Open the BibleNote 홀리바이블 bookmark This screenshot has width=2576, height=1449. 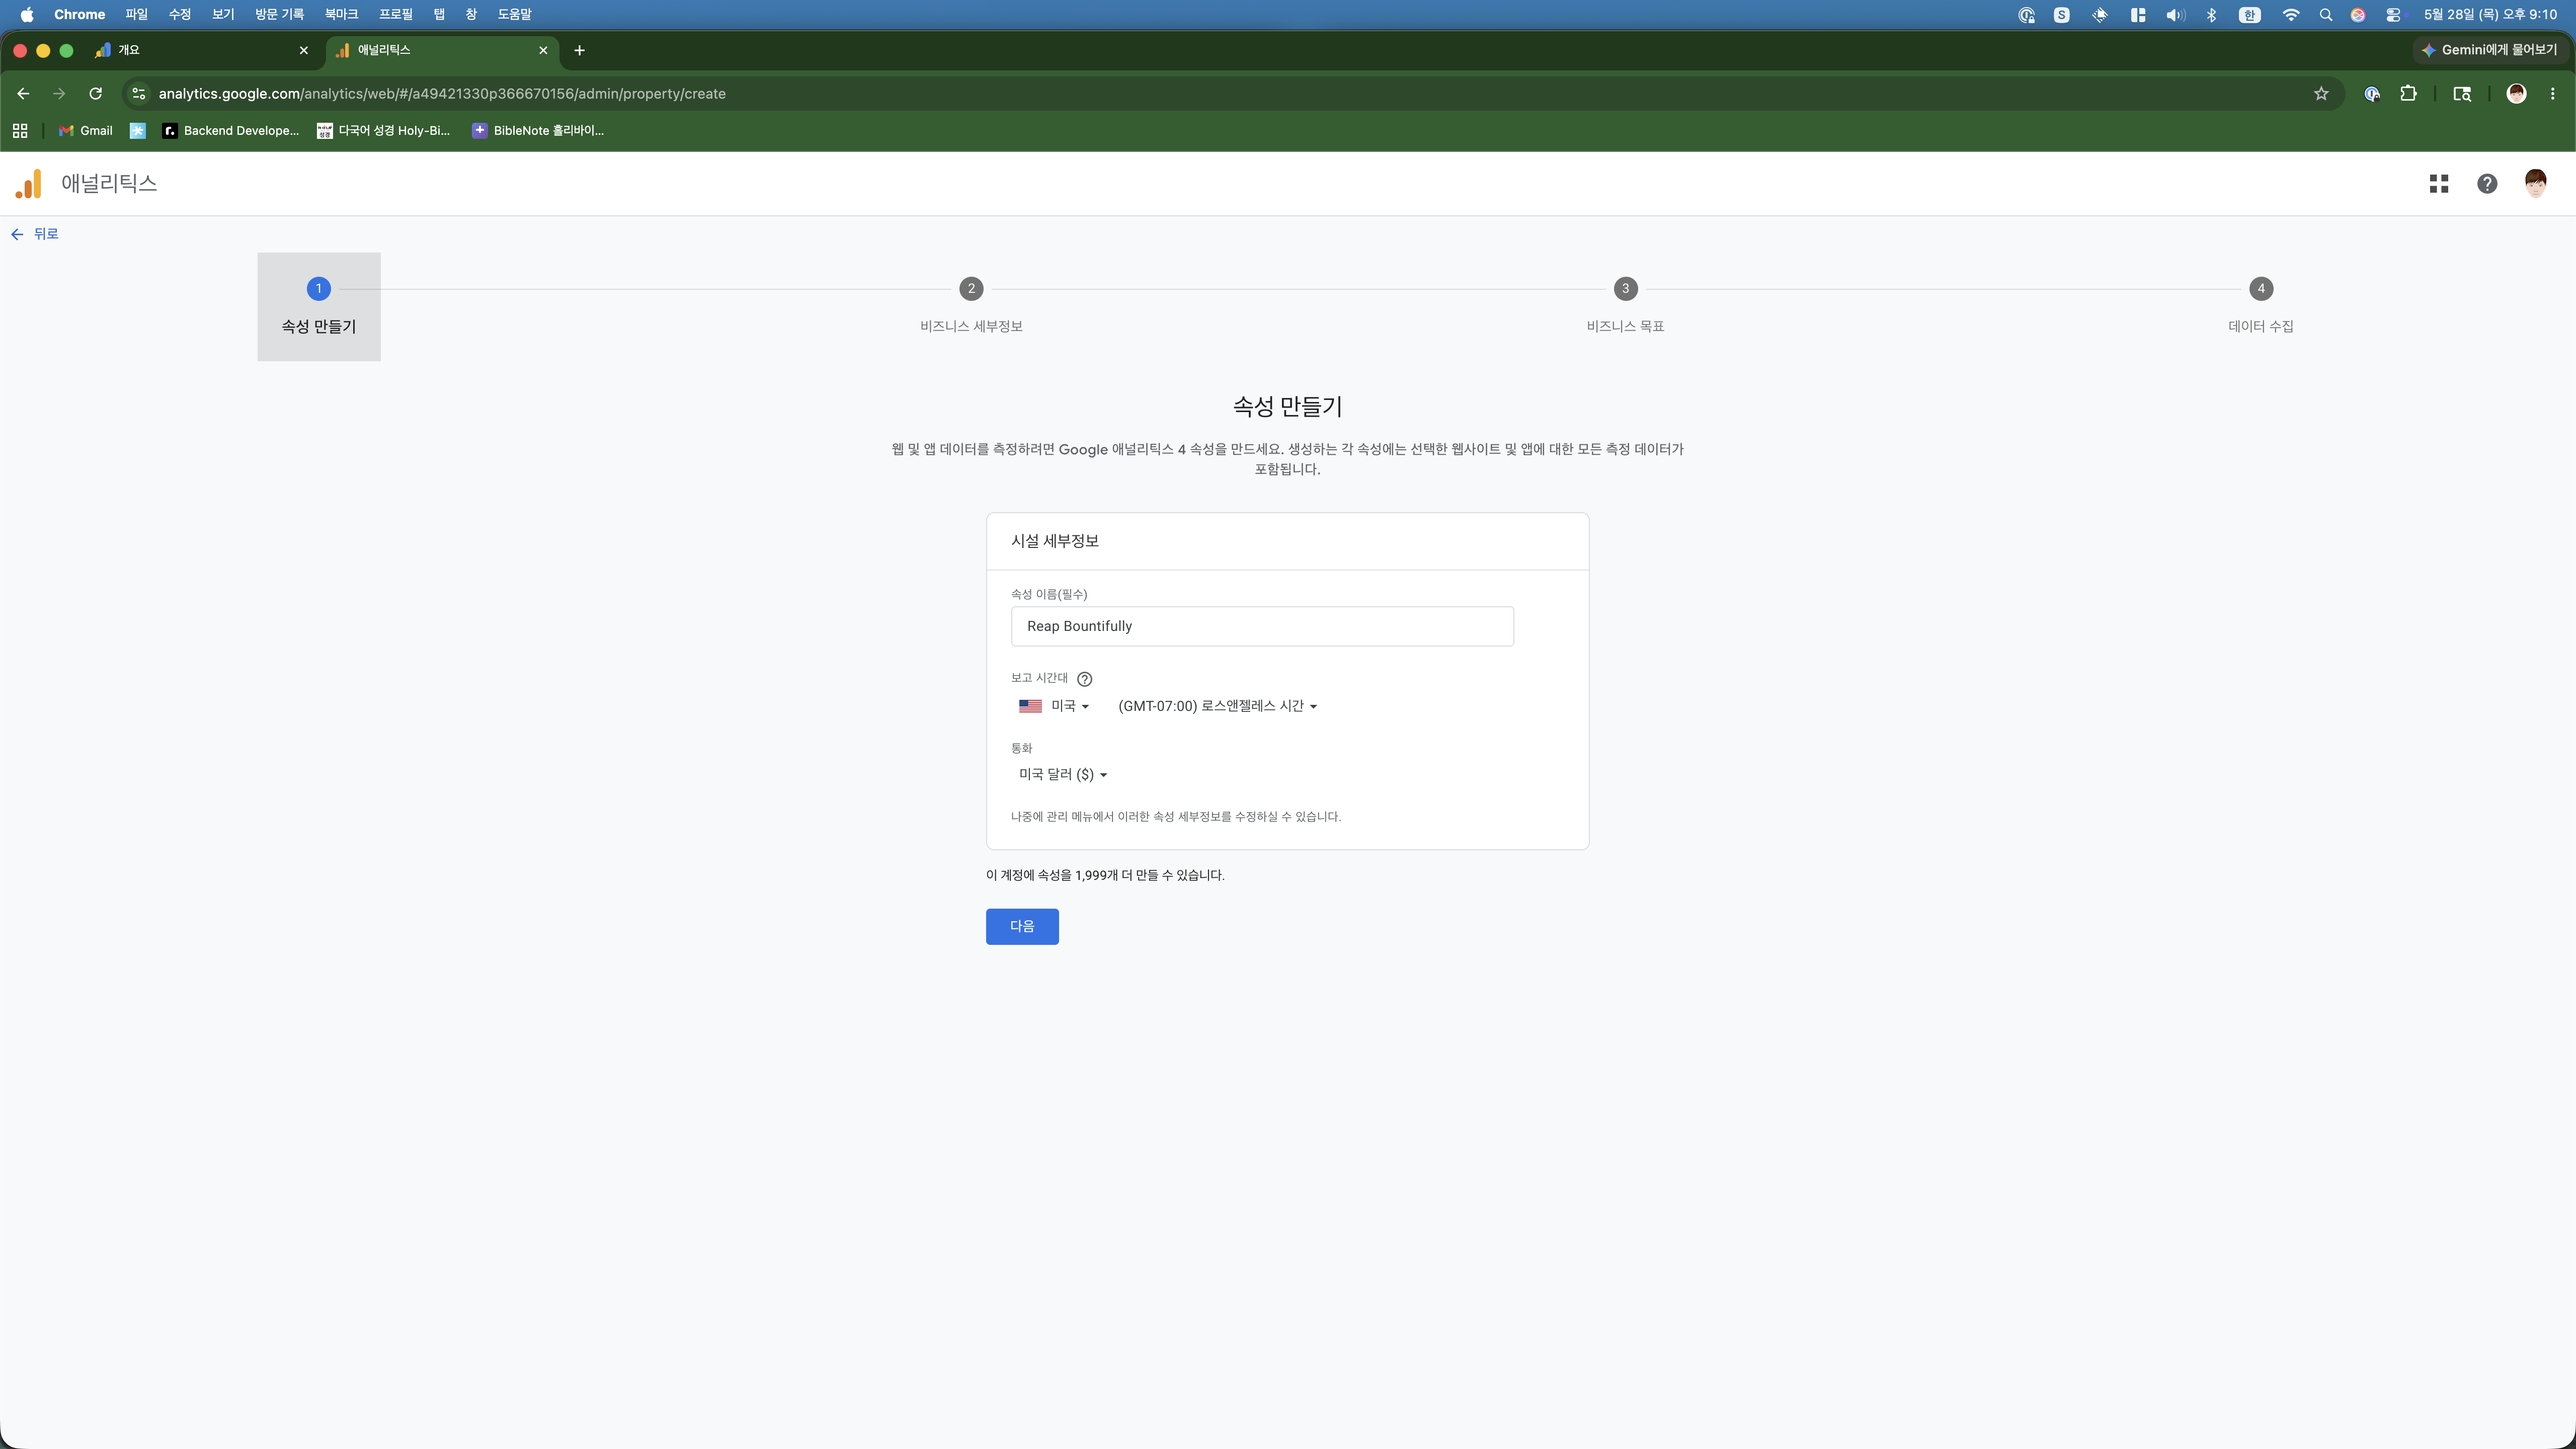click(x=538, y=131)
